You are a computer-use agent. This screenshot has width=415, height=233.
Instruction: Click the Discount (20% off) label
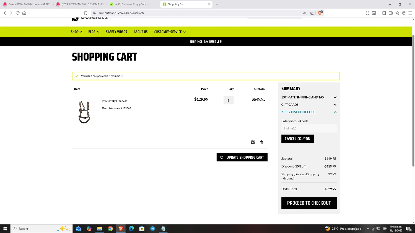[294, 166]
